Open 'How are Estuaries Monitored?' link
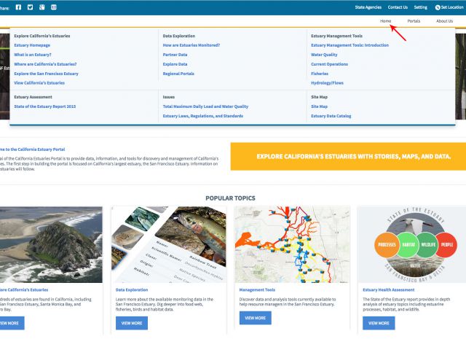 [x=191, y=45]
